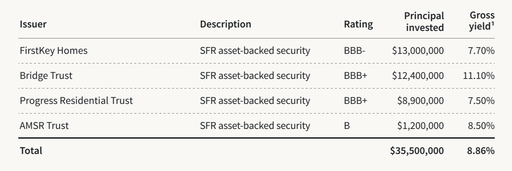This screenshot has width=512, height=171.
Task: Select the 7.70% gross yield value
Action: click(481, 51)
